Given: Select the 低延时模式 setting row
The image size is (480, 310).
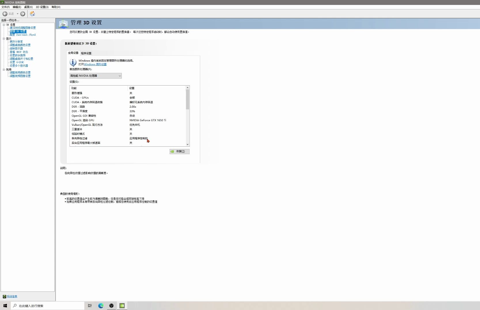Looking at the screenshot, I should pos(128,134).
